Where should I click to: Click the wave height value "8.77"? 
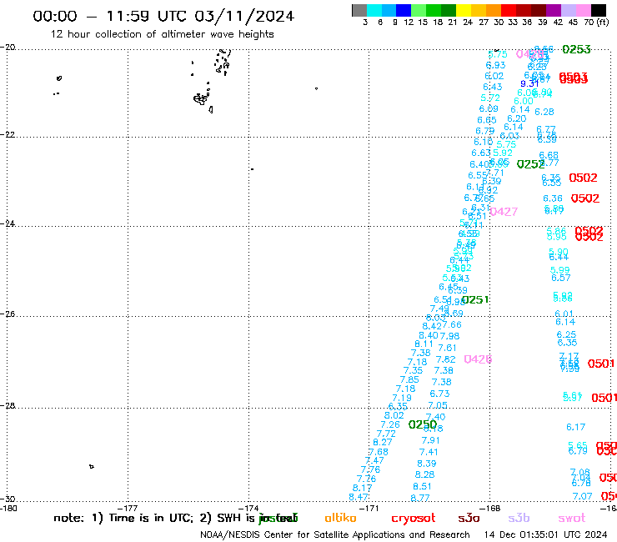pyautogui.click(x=420, y=498)
